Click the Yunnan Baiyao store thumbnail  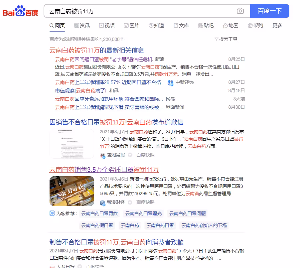[x=72, y=191]
